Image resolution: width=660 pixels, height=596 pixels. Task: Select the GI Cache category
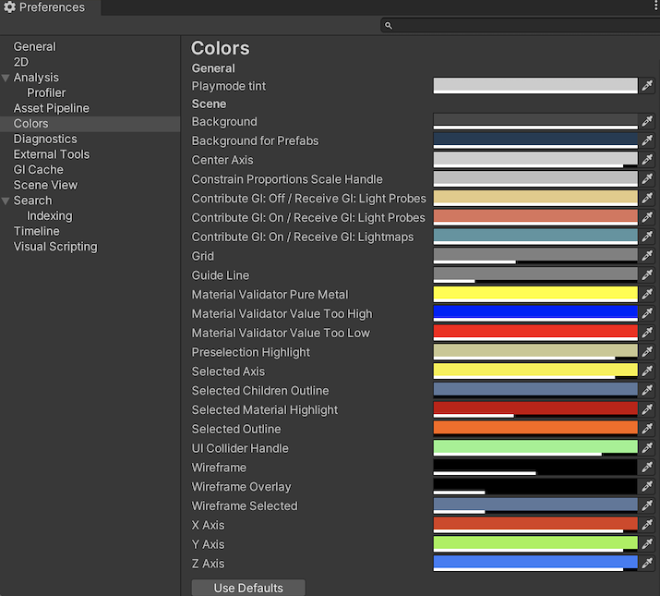click(39, 169)
